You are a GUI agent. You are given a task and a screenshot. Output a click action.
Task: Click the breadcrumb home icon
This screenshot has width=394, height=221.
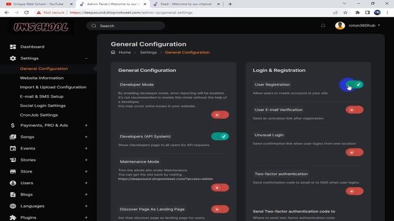point(113,52)
